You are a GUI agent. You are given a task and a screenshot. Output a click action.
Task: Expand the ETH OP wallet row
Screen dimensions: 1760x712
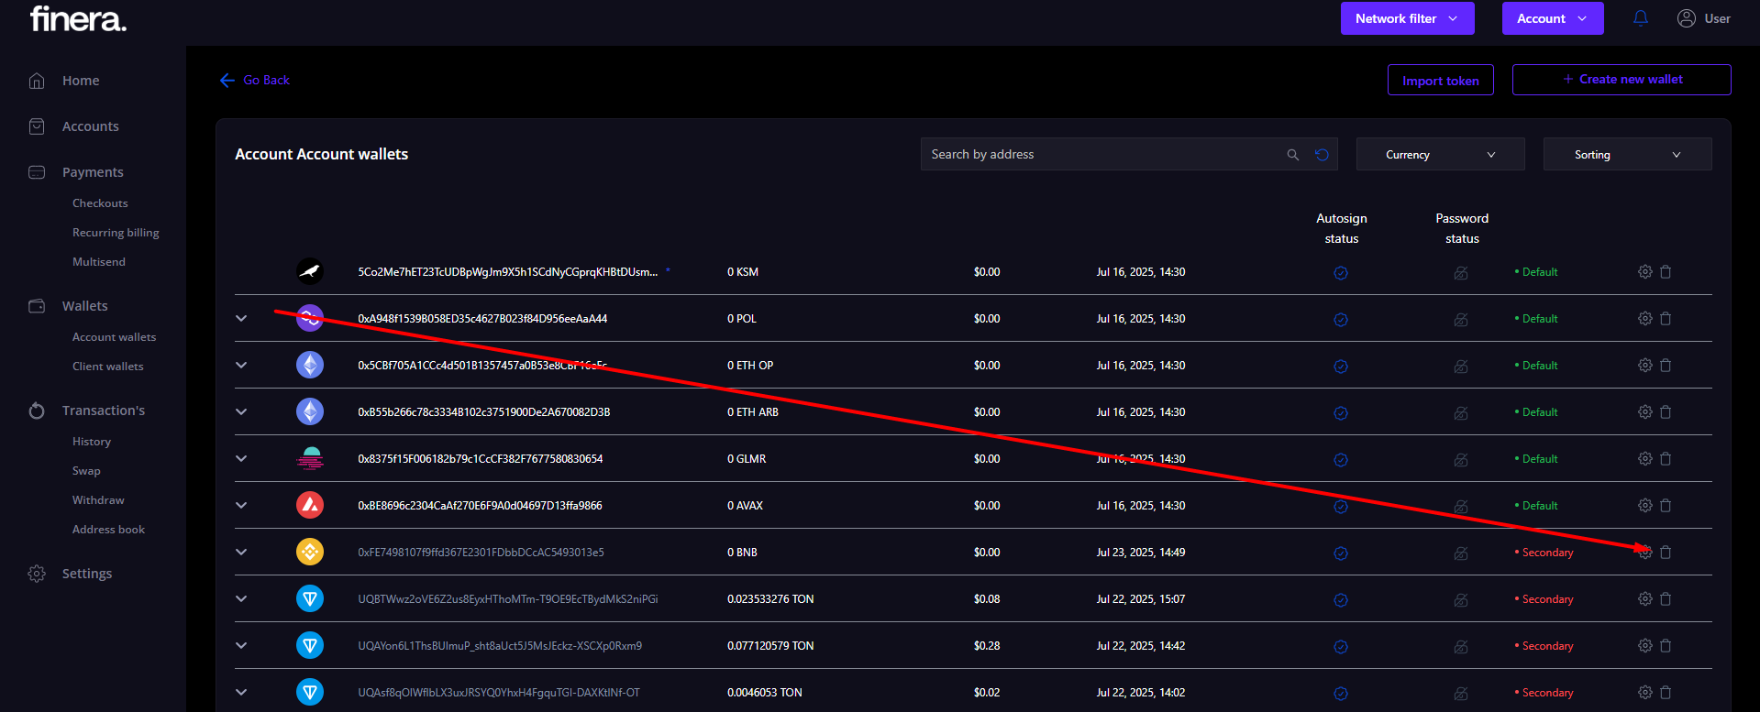241,365
